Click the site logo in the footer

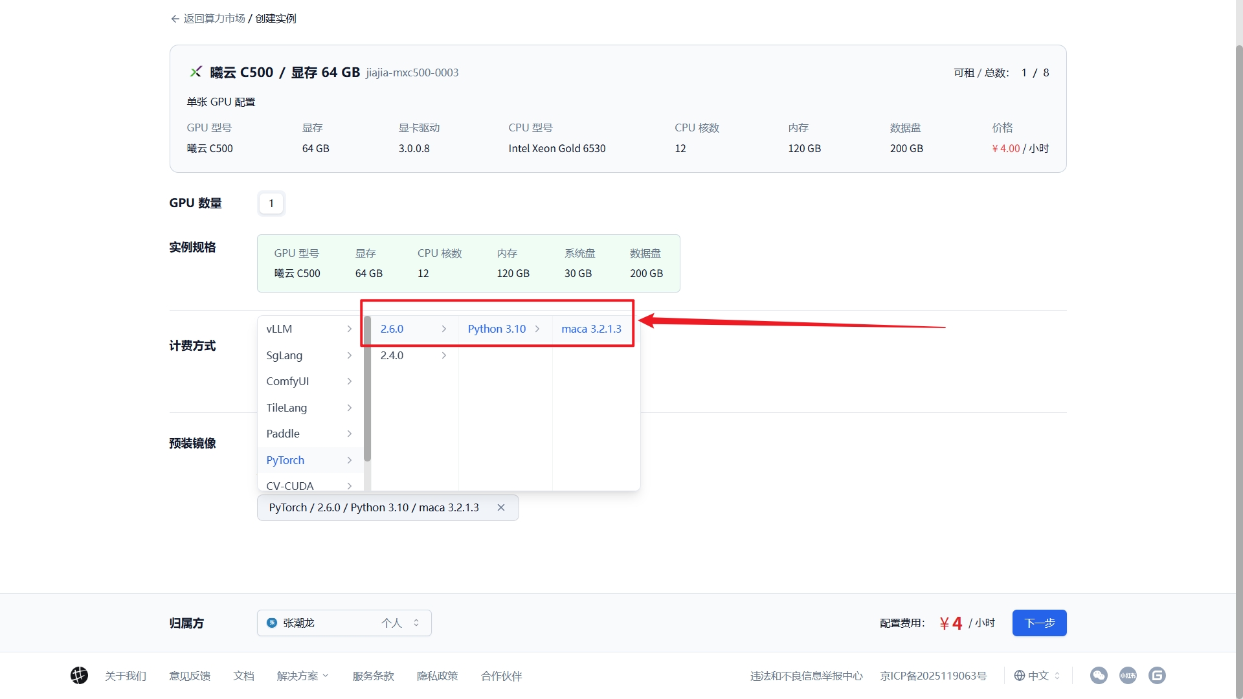(x=79, y=676)
